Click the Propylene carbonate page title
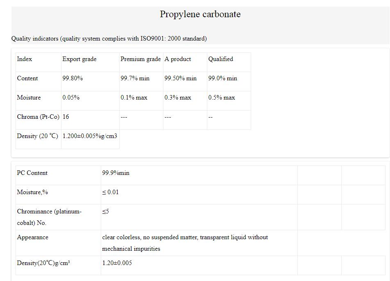 coord(200,14)
